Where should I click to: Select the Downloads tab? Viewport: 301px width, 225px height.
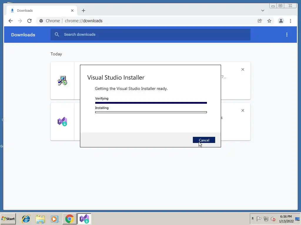(x=42, y=11)
